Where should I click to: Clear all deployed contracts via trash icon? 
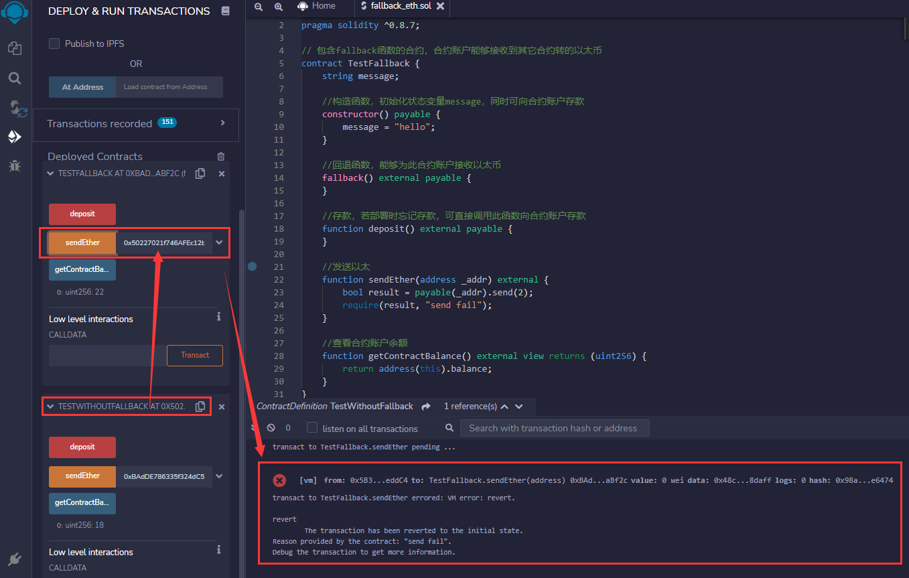(x=221, y=156)
